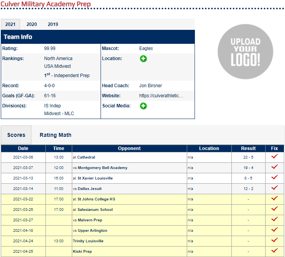Open the Trinity Louisville opponent page

[88, 241]
